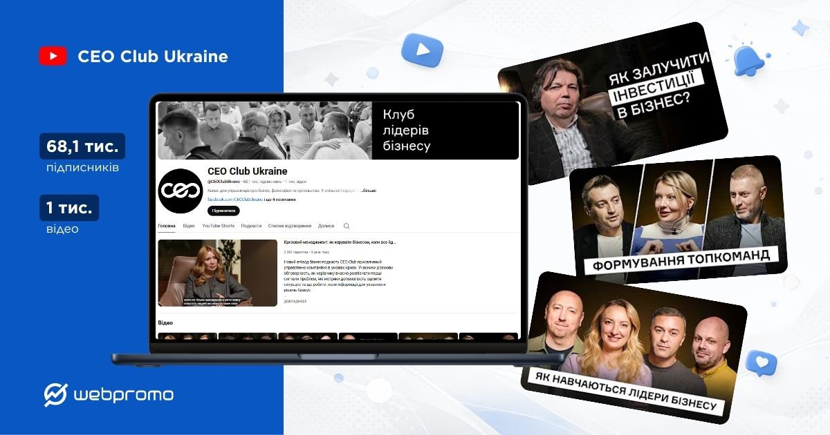Open the Списки відтворення tab

pos(290,226)
